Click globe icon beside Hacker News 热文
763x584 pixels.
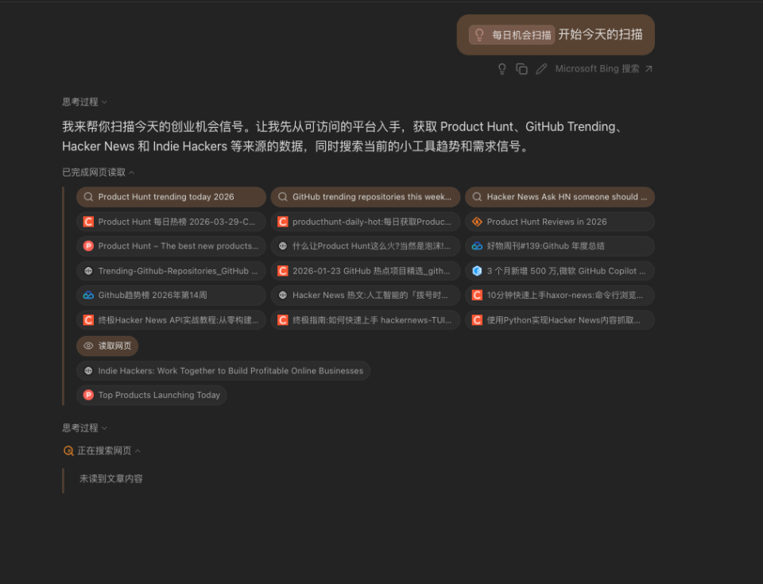pyautogui.click(x=282, y=296)
